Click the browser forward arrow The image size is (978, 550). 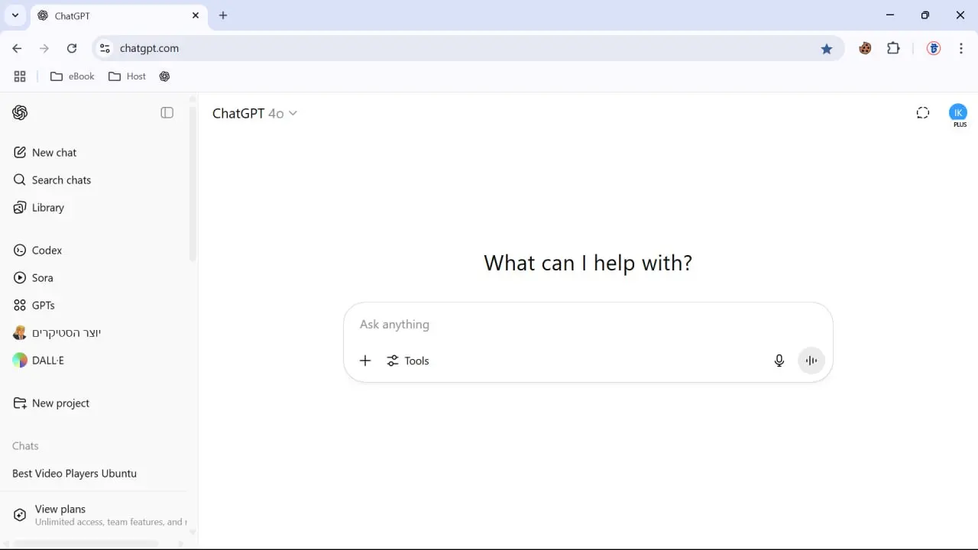[44, 48]
